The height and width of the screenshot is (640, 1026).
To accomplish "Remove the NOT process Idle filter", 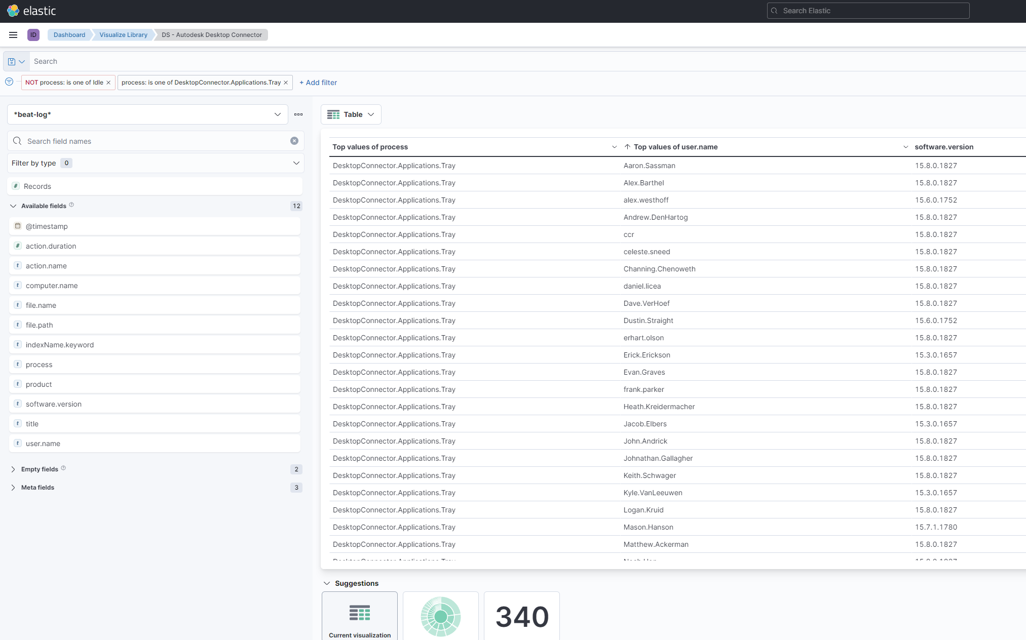I will click(x=108, y=83).
